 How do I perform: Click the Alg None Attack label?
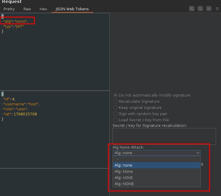tap(128, 147)
